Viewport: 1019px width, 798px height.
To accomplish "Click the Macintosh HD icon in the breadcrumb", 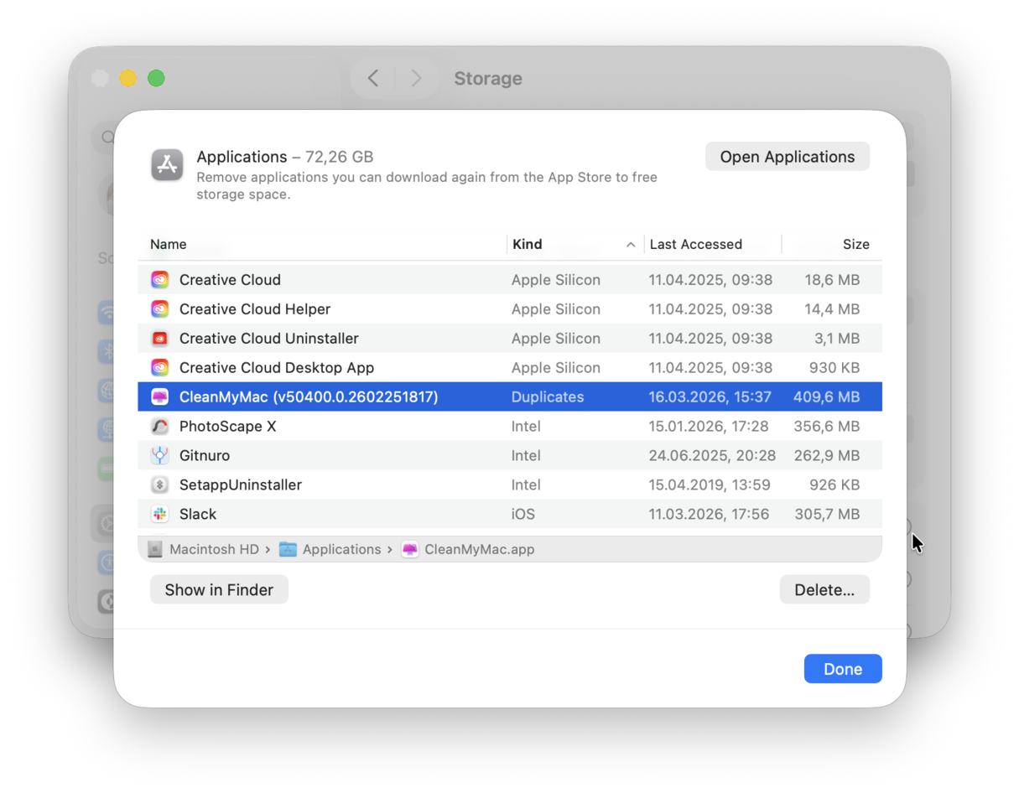I will point(155,549).
